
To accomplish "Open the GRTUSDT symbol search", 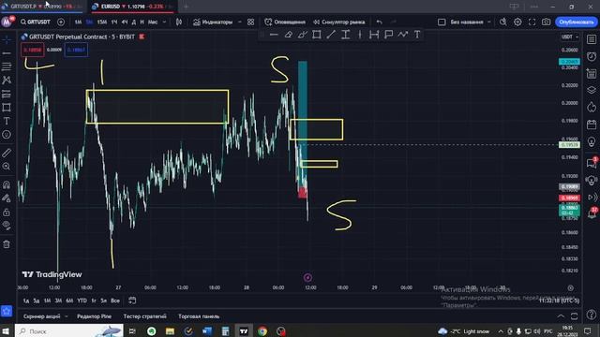I will click(x=36, y=22).
